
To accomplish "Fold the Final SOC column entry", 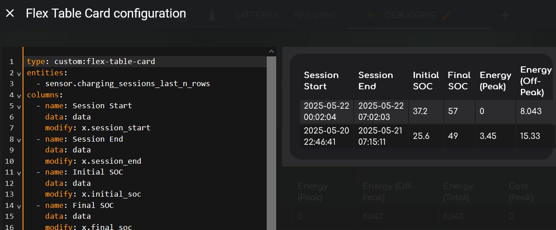I will [x=19, y=206].
